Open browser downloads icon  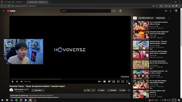[x=169, y=6]
